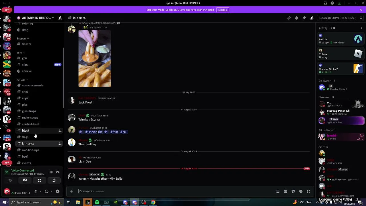Open the attachment plus button
Screen dimensions: 366x206
point(72,191)
